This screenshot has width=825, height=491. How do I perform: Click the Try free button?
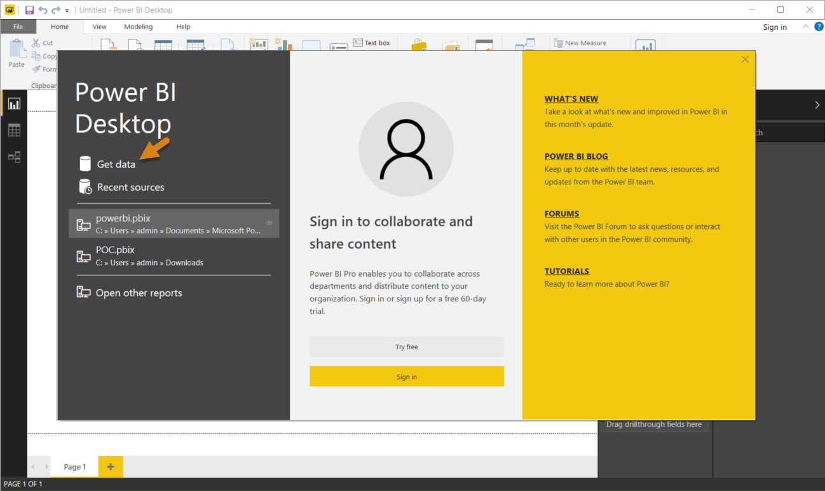[407, 347]
